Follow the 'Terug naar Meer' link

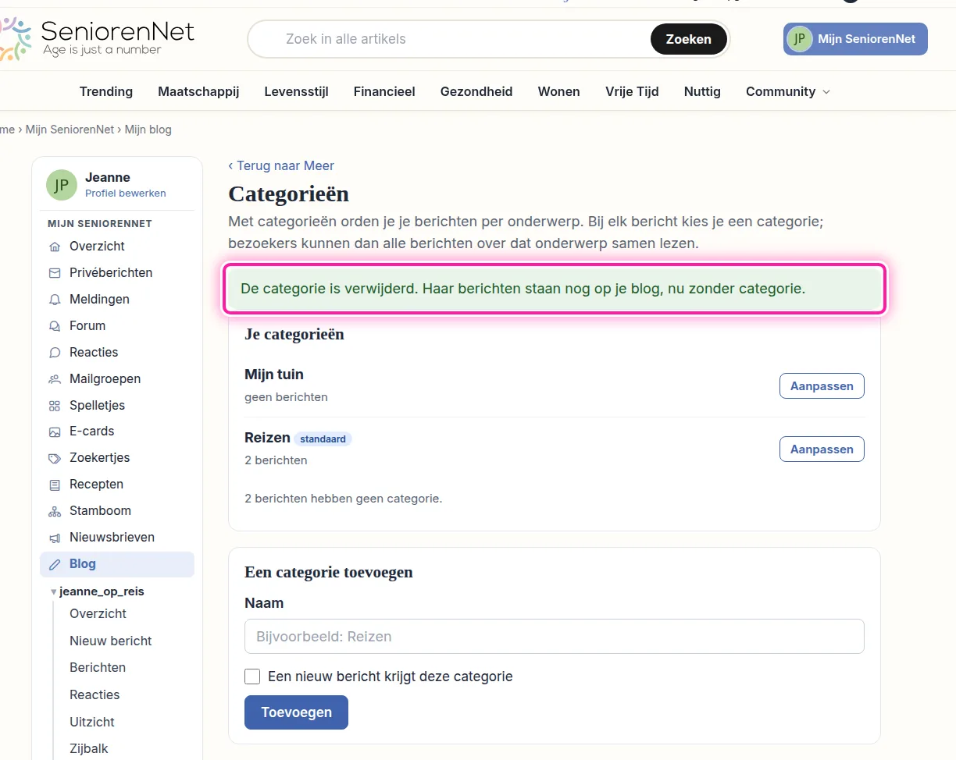click(x=281, y=165)
